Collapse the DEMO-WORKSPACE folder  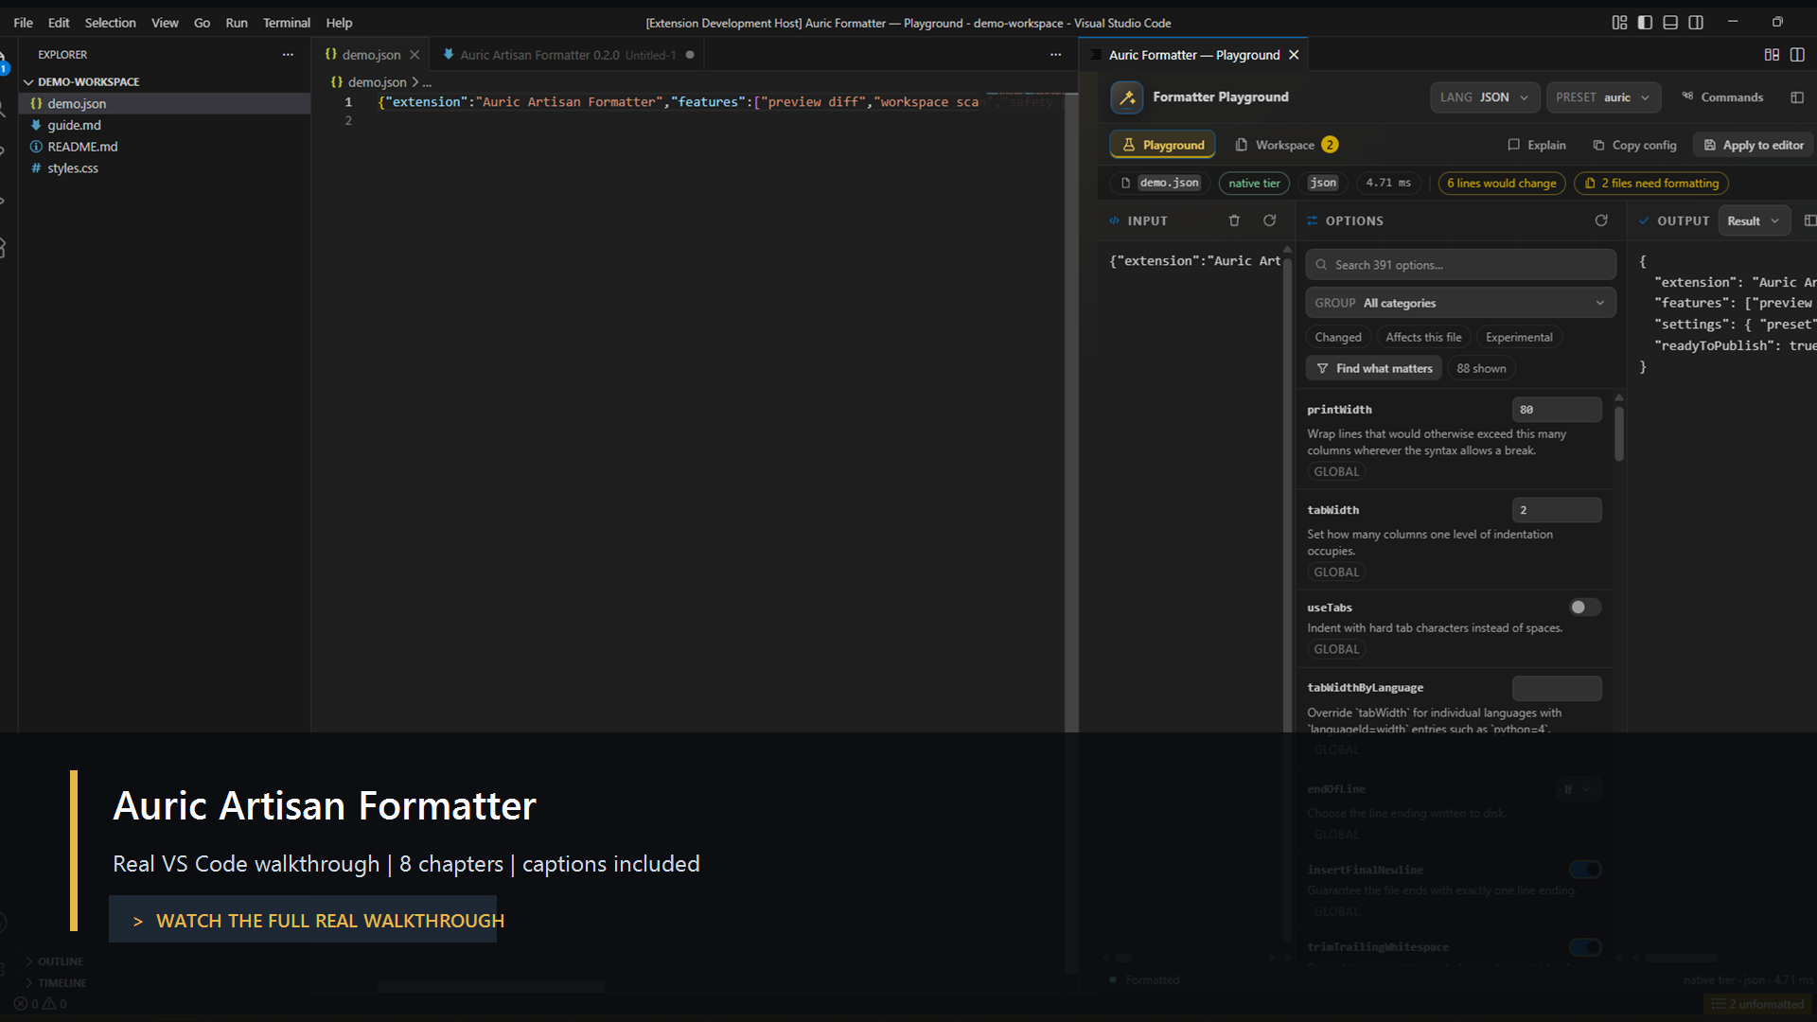(88, 82)
